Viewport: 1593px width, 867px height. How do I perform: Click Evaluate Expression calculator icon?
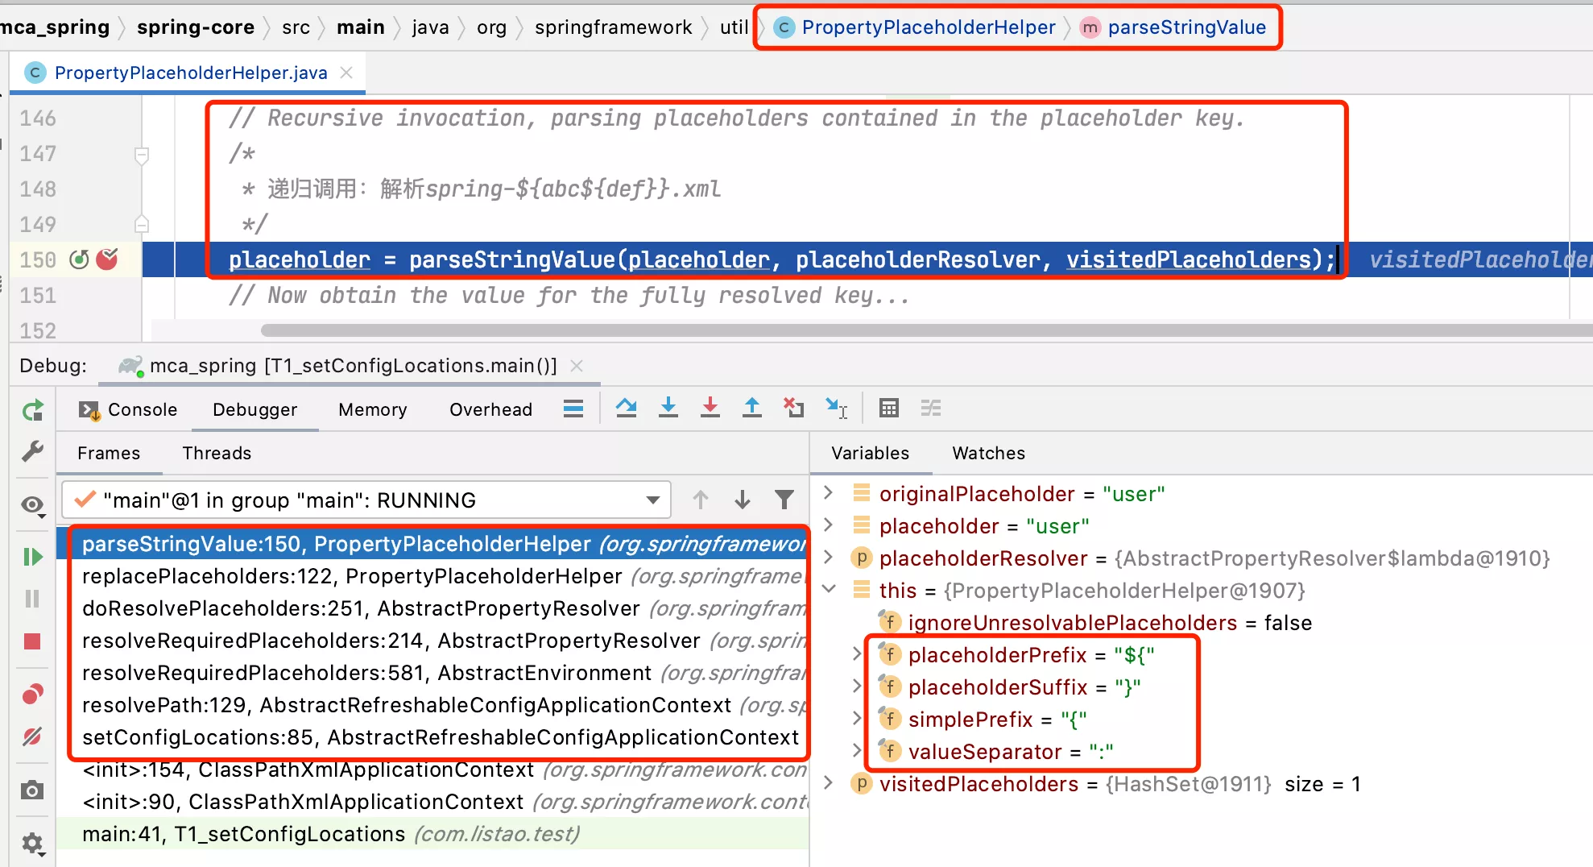[889, 409]
